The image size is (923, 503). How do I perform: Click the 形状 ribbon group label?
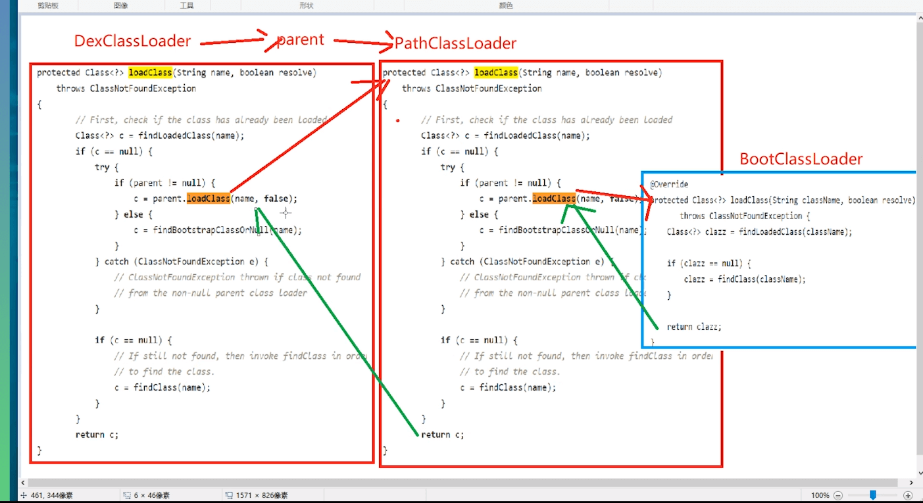click(x=306, y=5)
